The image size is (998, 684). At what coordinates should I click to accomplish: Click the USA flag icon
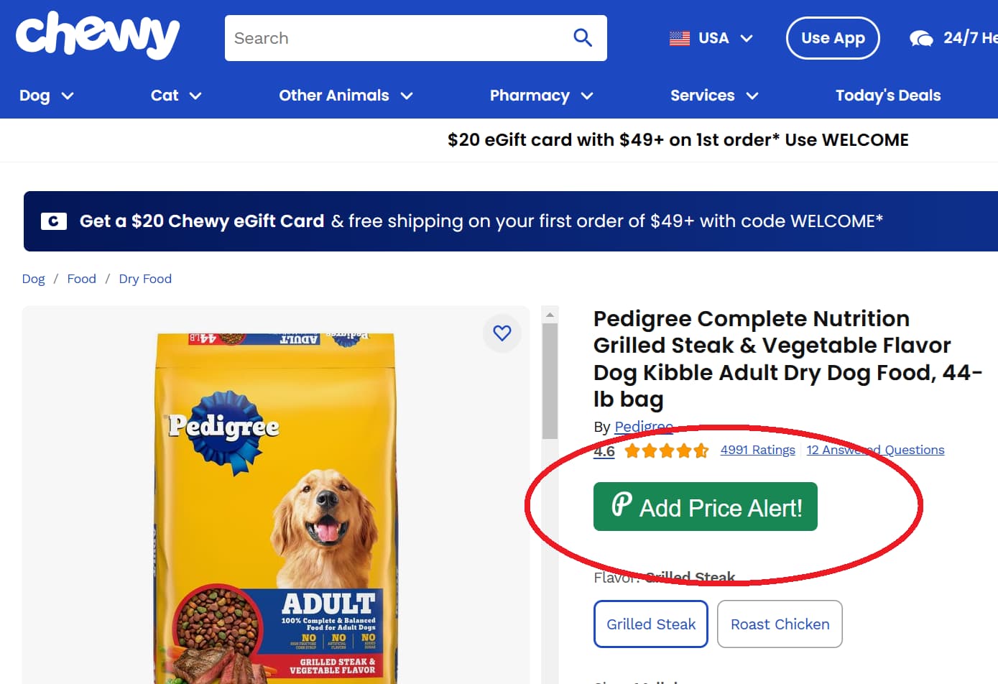coord(678,38)
